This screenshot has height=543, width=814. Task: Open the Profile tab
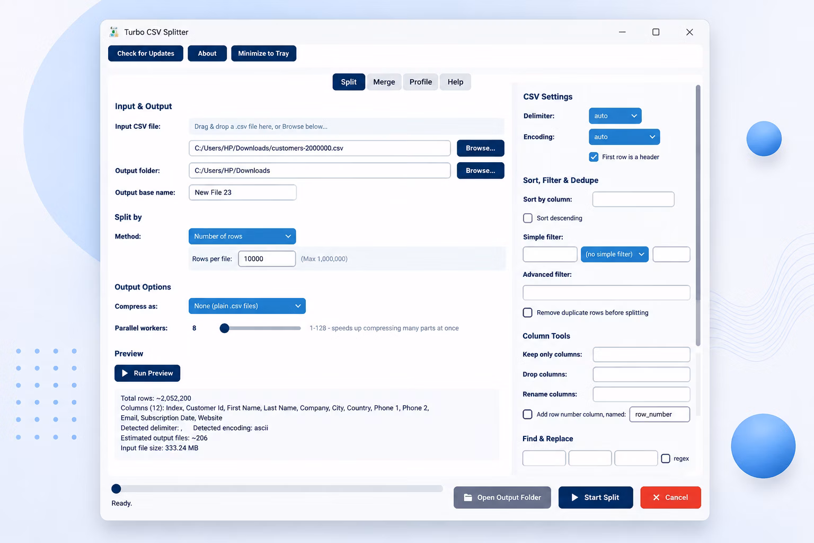421,82
